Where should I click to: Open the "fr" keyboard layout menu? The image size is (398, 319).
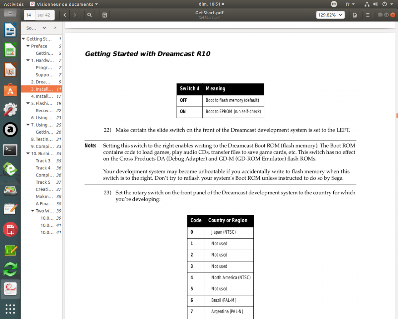pyautogui.click(x=350, y=4)
